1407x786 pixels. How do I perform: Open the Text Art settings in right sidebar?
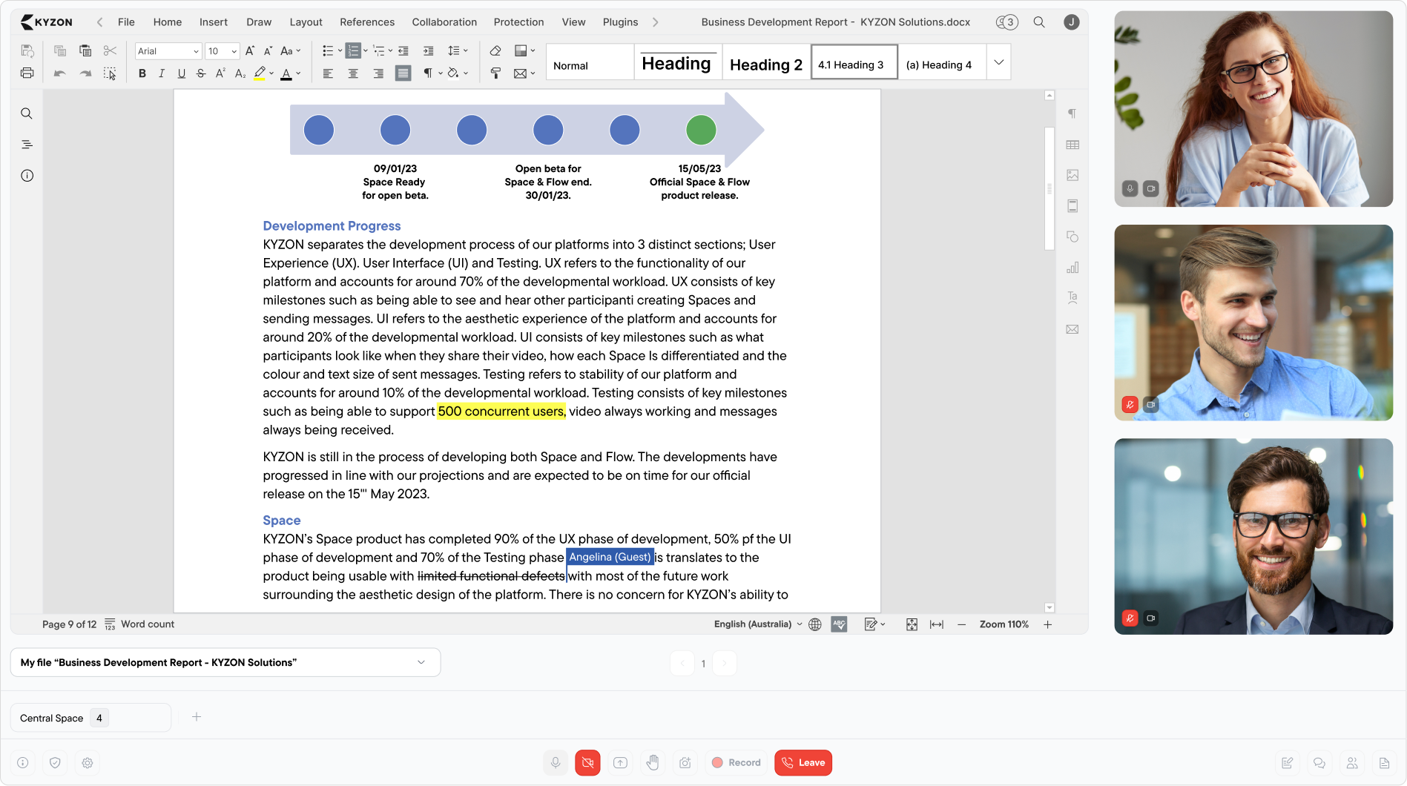click(x=1072, y=297)
